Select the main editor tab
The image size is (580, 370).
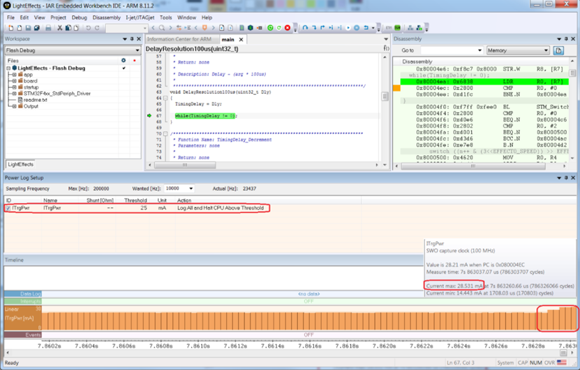pos(228,40)
